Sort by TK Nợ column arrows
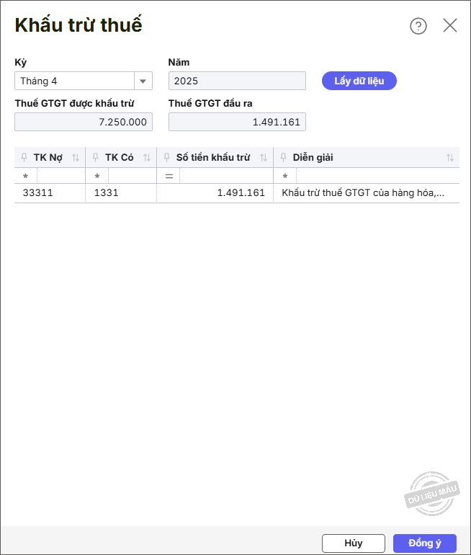471x555 pixels. pyautogui.click(x=76, y=158)
